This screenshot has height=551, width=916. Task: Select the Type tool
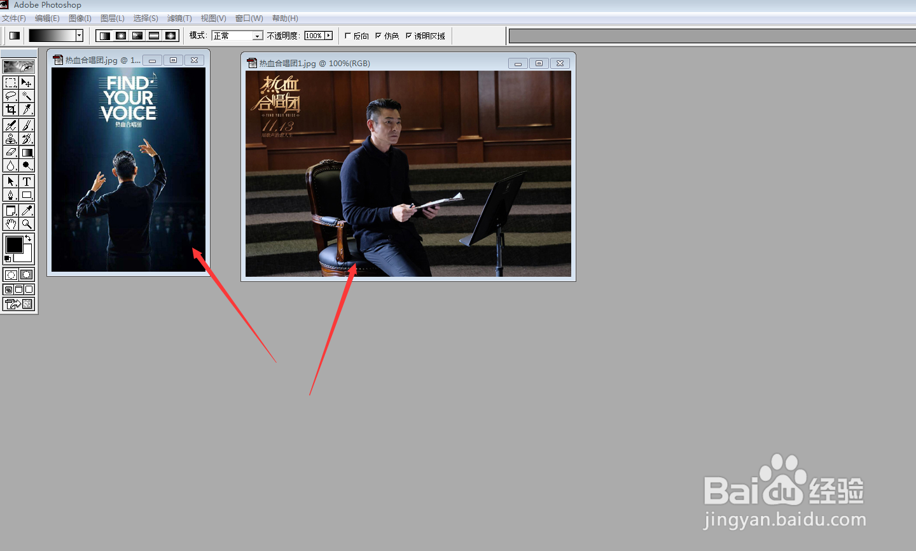[27, 181]
